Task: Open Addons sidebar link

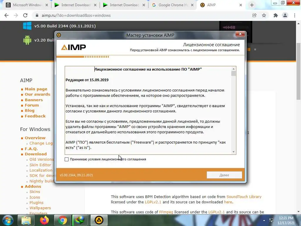Action: coord(33,186)
